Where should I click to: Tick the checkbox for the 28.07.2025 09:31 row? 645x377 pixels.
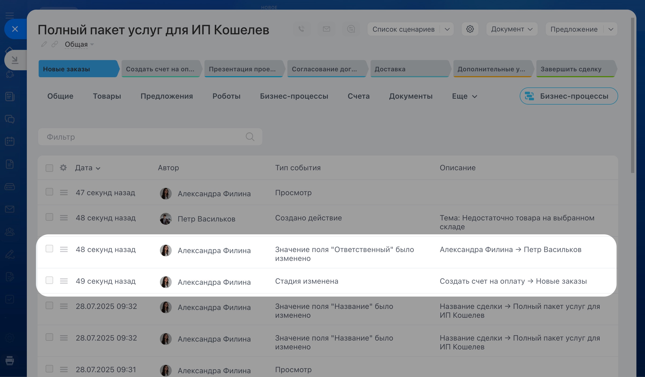[49, 369]
